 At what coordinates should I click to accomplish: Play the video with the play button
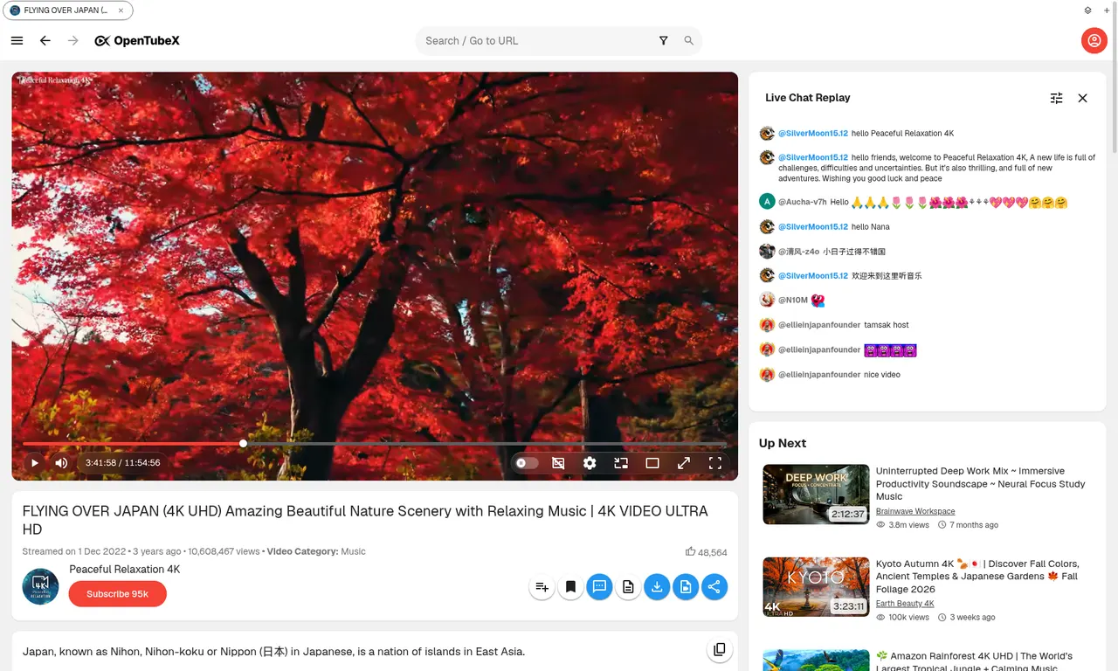click(x=35, y=463)
